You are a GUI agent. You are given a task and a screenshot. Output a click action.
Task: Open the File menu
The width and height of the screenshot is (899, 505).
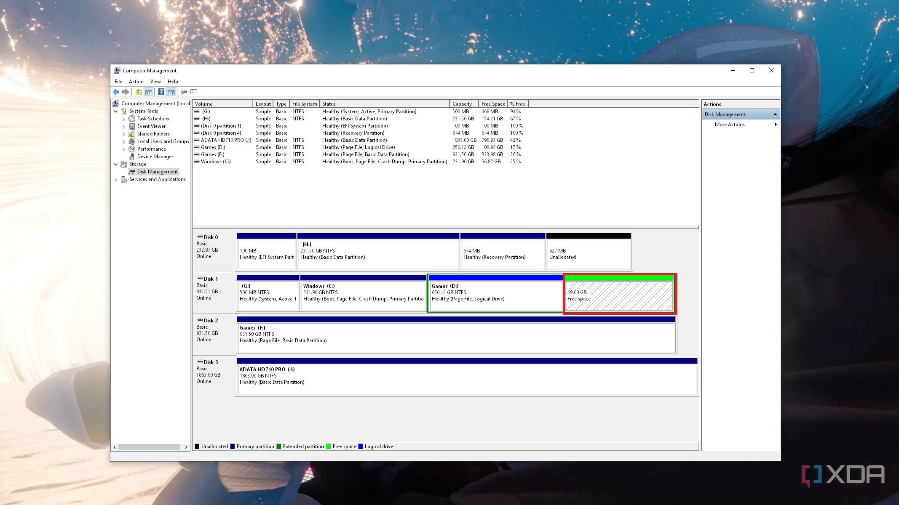click(118, 82)
